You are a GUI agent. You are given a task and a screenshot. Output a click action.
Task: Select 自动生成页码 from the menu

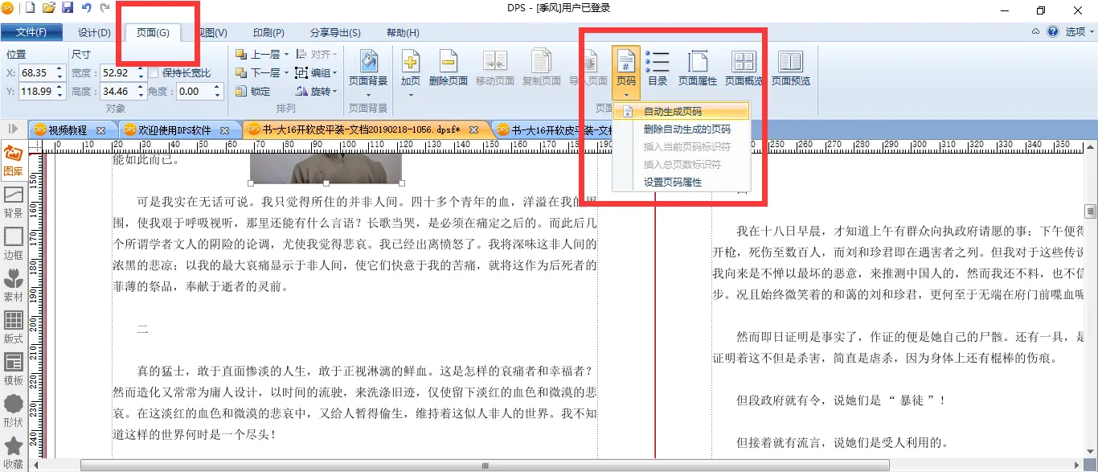tap(672, 111)
